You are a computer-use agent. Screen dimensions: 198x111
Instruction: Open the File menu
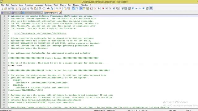point(2,5)
